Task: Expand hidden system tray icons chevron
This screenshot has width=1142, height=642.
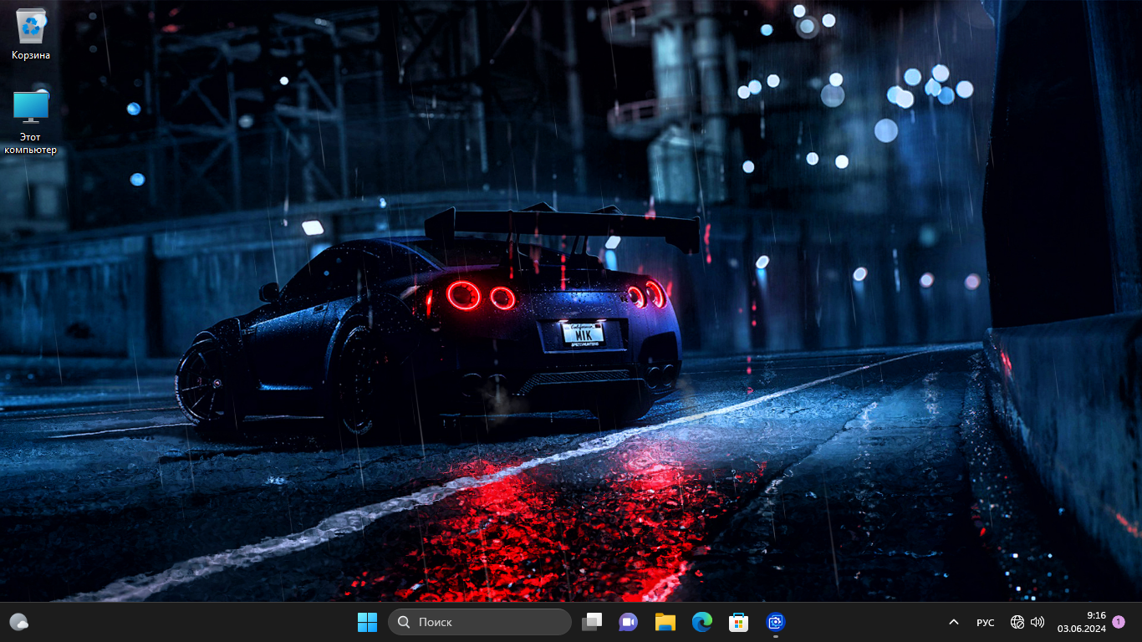Action: pos(953,622)
